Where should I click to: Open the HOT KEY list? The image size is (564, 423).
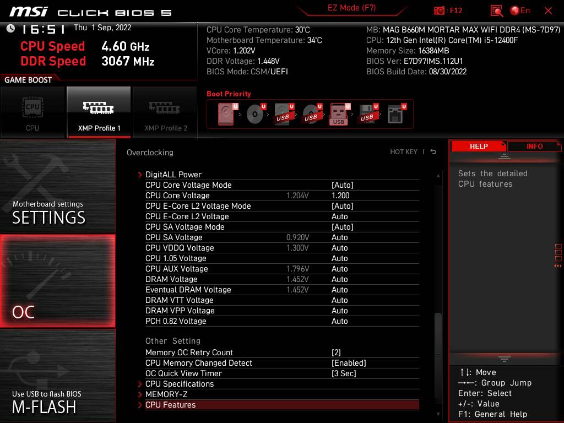click(x=404, y=152)
